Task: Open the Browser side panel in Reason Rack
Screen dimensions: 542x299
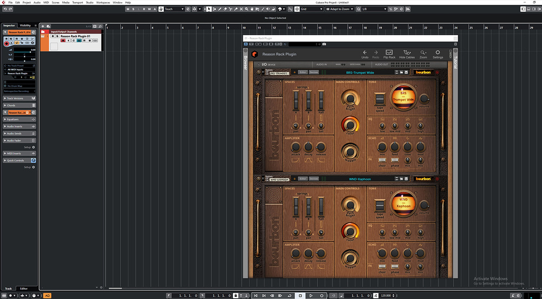Action: point(246,63)
